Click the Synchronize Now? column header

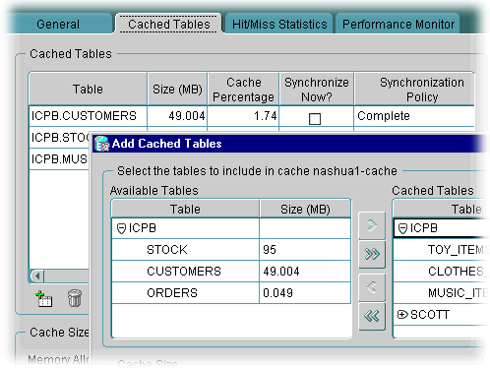point(317,90)
